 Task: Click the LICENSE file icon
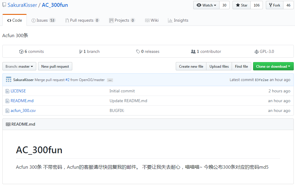click(7, 91)
